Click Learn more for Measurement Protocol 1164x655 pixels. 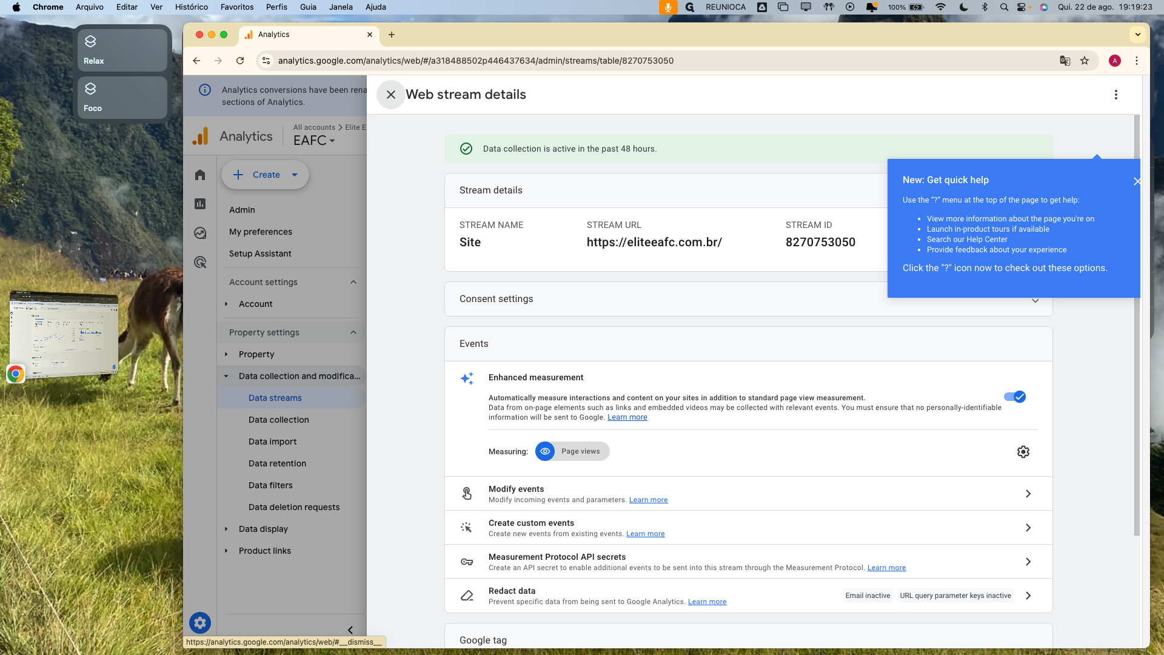pyautogui.click(x=886, y=568)
